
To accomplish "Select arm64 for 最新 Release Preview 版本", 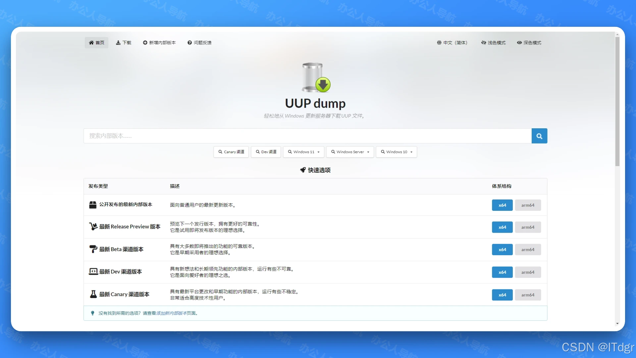I will 528,227.
